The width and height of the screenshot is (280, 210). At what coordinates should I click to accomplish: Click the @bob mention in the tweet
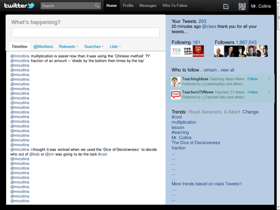(34, 154)
